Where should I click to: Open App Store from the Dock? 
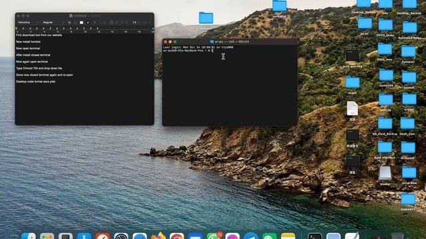(84, 236)
